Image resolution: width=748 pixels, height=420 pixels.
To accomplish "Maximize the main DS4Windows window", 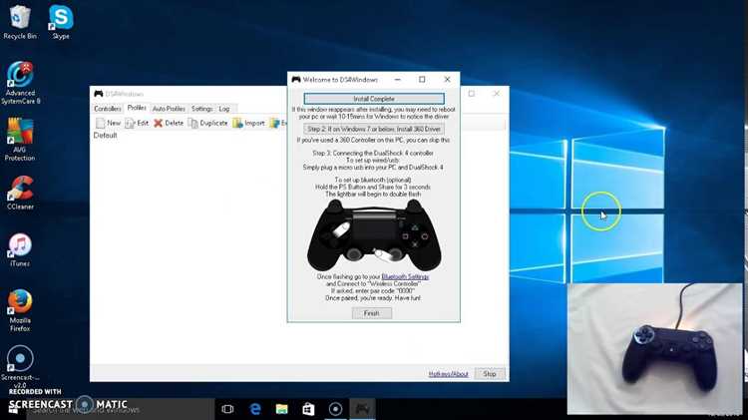I will point(472,94).
